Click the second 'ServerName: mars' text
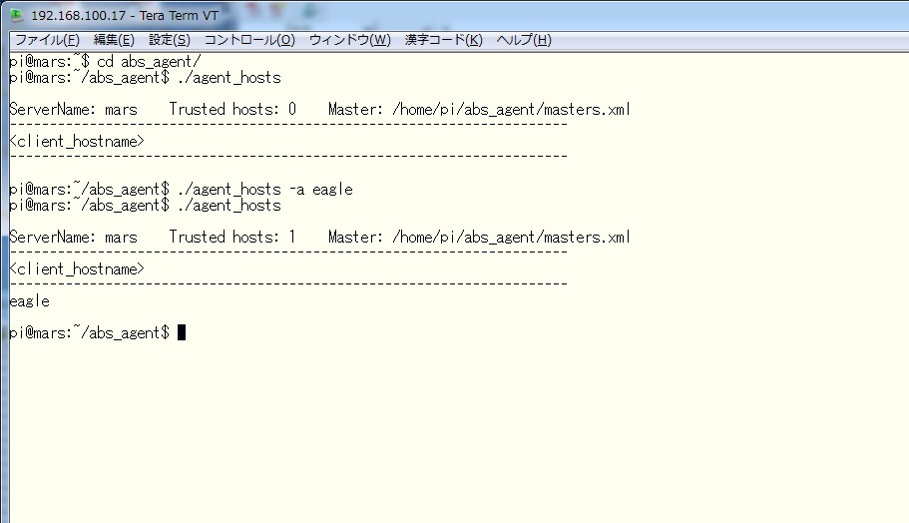Image resolution: width=909 pixels, height=523 pixels. (74, 237)
